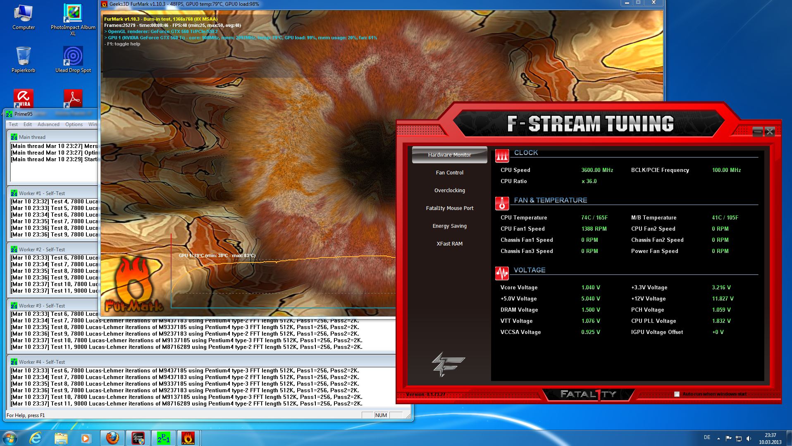Click the volume speaker tray icon
The image size is (792, 446).
(x=748, y=439)
